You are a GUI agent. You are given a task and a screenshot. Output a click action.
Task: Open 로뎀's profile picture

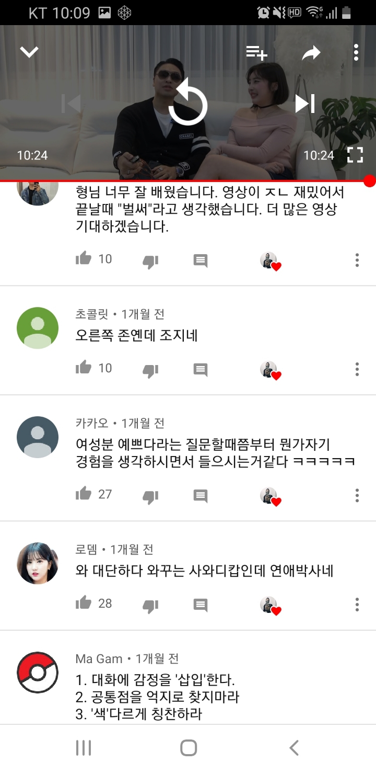tap(38, 563)
